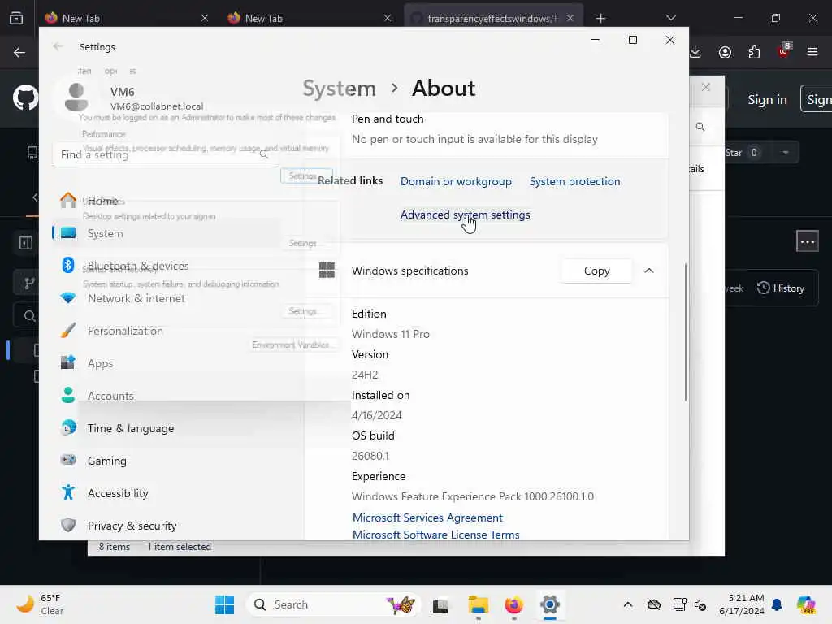Go back with Settings back arrow
The height and width of the screenshot is (624, 832).
(58, 46)
